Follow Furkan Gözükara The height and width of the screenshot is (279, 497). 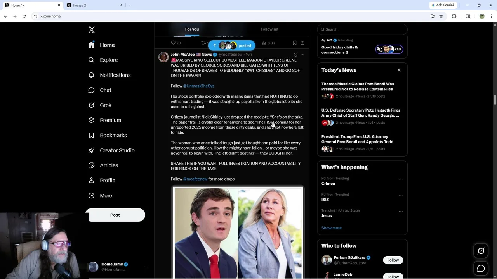pyautogui.click(x=393, y=260)
